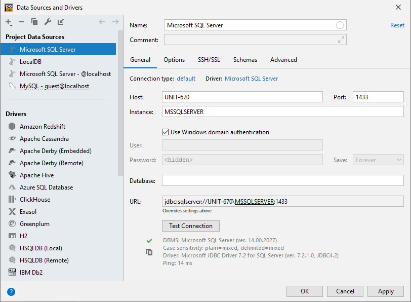
Task: Open the Save password dropdown
Action: (x=378, y=160)
